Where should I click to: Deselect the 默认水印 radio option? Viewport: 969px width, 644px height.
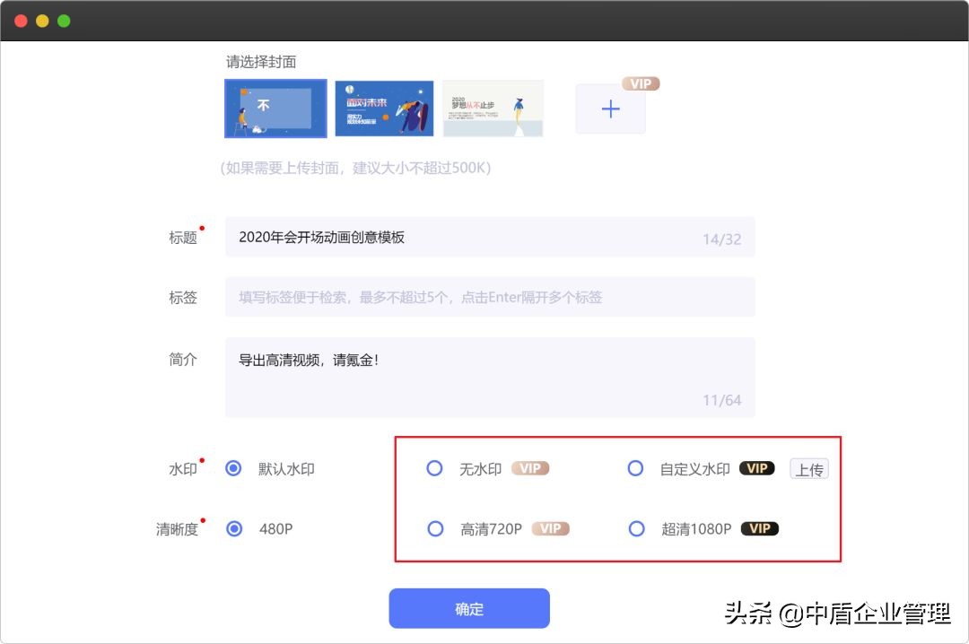[x=234, y=468]
